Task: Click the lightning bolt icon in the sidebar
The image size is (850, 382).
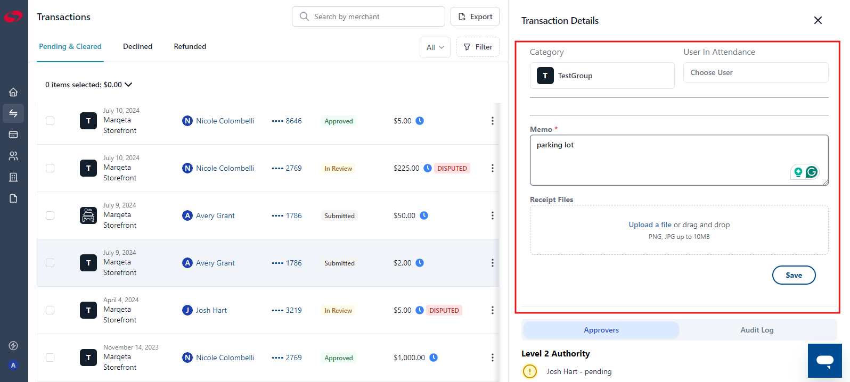Action: tap(13, 346)
